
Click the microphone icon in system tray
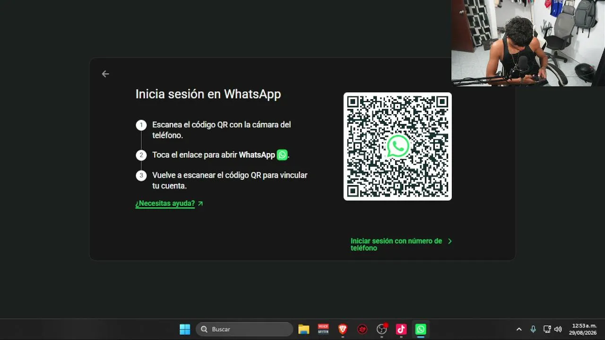[533, 329]
